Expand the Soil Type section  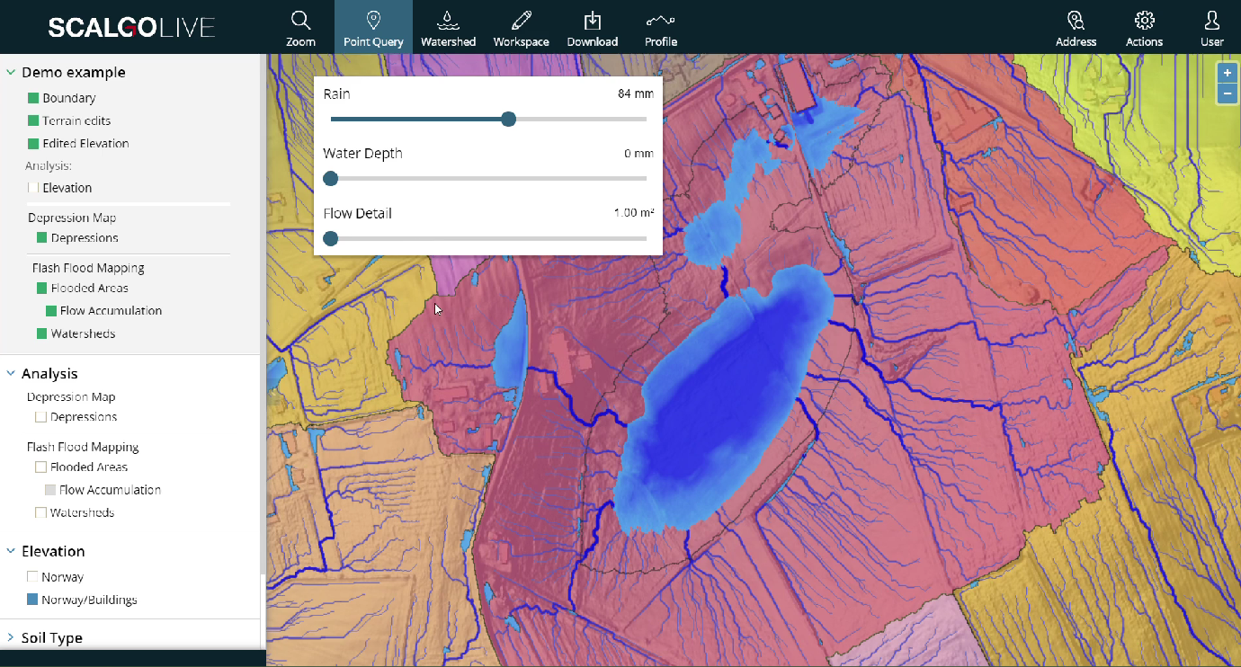[x=11, y=638]
